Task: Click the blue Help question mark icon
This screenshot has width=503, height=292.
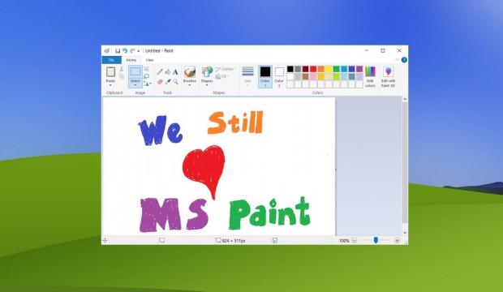Action: coord(404,60)
